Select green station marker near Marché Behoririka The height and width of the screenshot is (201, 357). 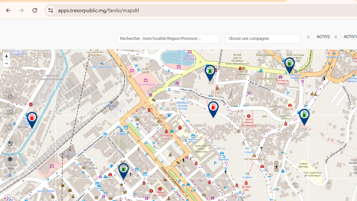click(x=210, y=73)
